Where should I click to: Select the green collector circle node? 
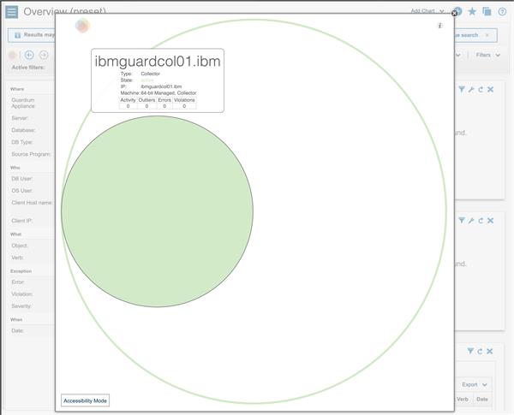tap(157, 211)
